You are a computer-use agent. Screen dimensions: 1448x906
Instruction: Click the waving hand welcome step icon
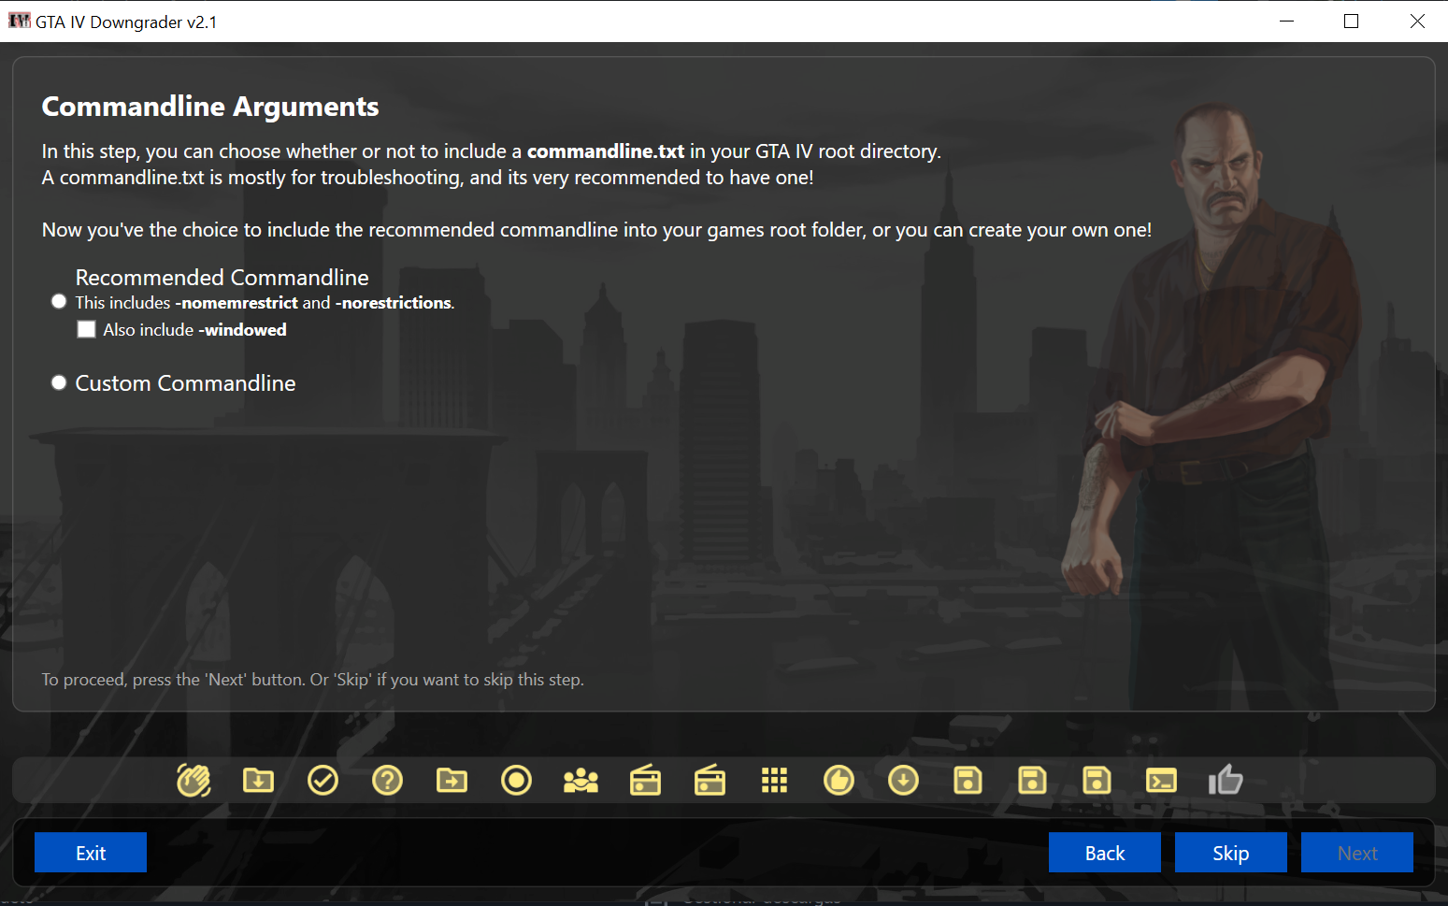tap(194, 780)
